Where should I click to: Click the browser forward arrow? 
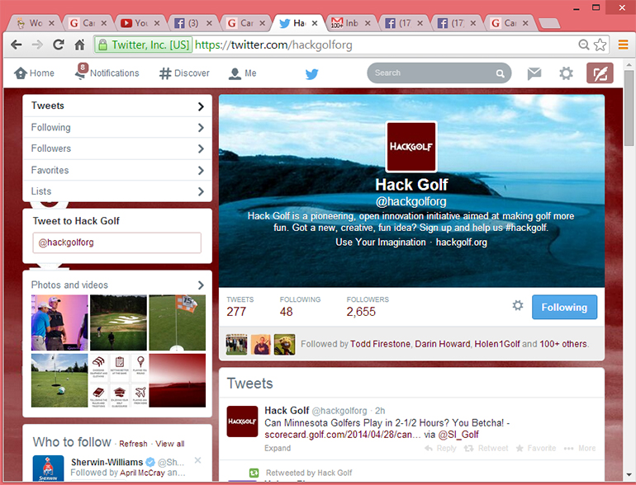point(37,45)
